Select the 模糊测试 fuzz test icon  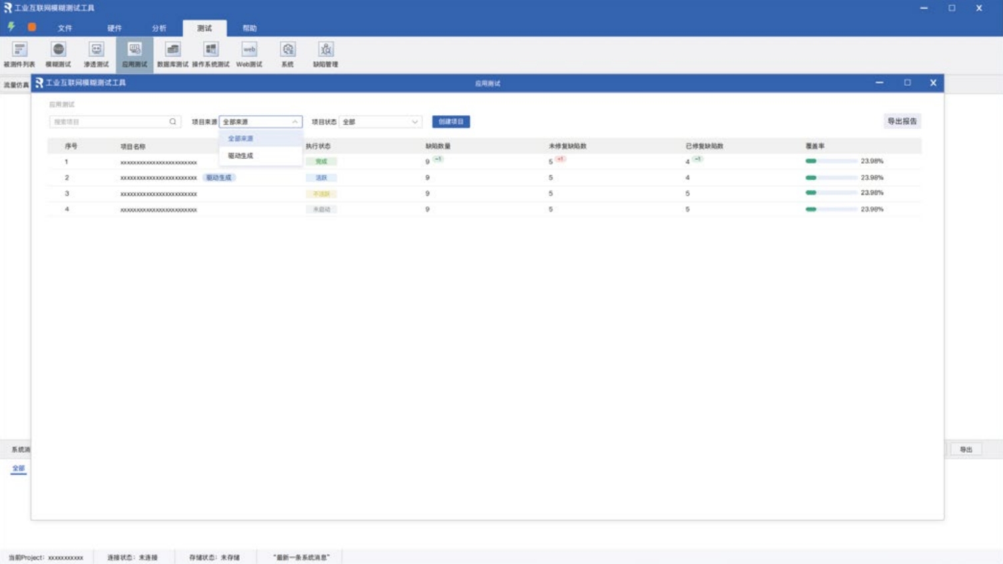(x=58, y=54)
